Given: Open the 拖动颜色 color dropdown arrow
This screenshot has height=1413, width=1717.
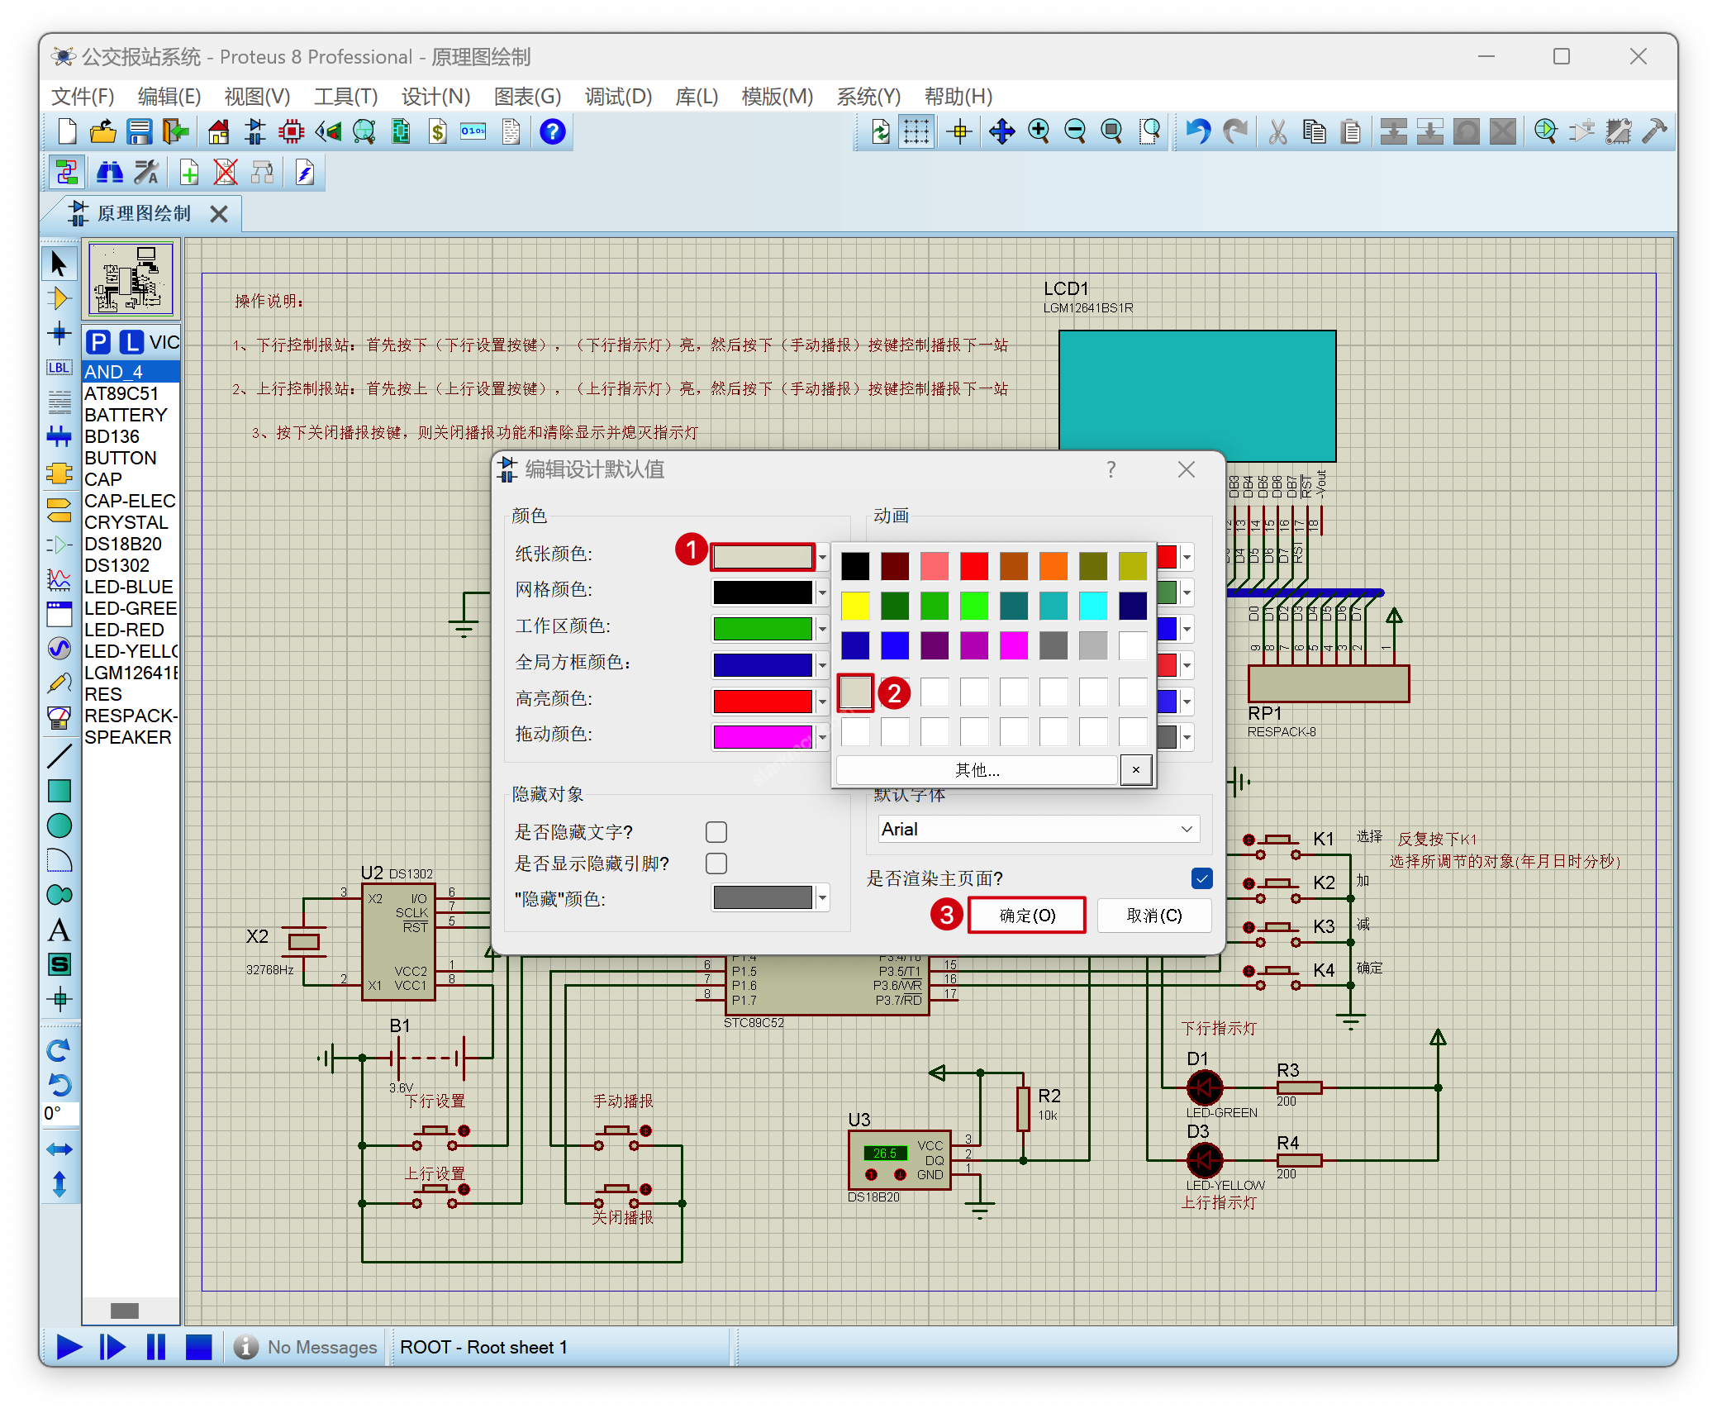Looking at the screenshot, I should pyautogui.click(x=822, y=736).
